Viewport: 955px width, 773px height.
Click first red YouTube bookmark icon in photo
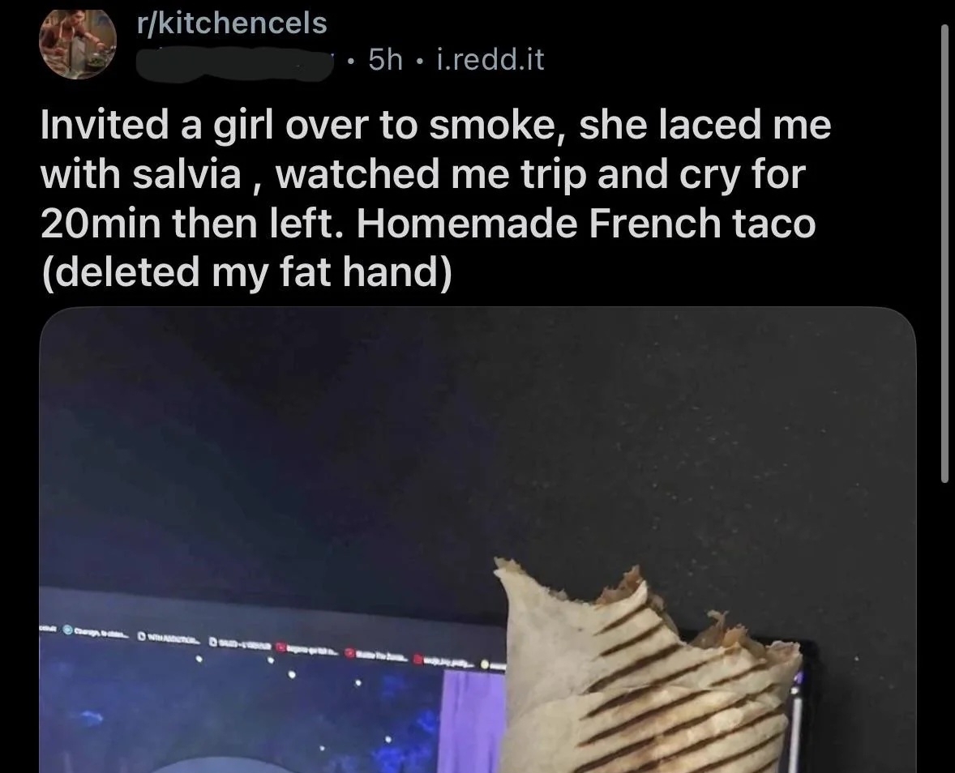tap(281, 647)
